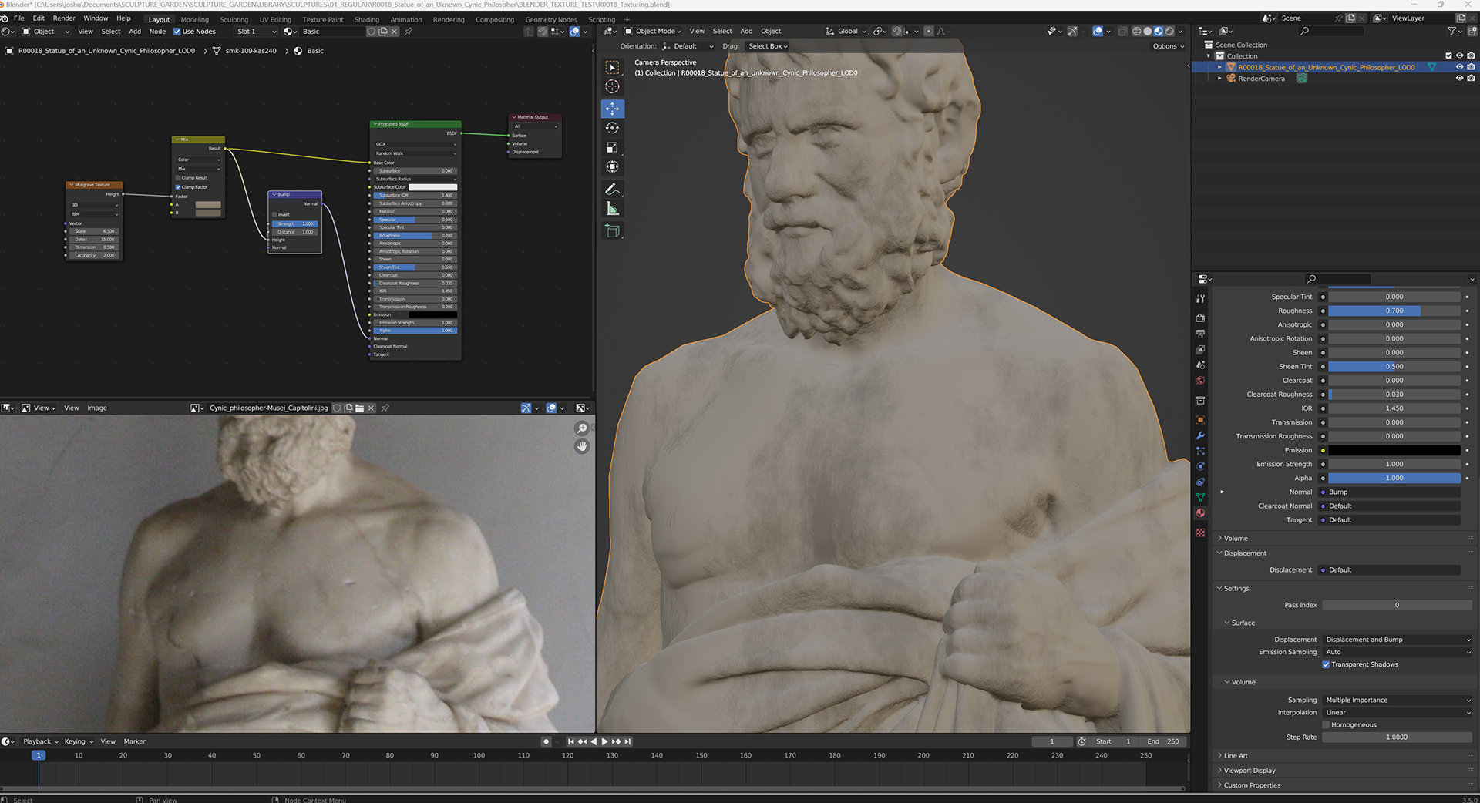
Task: Switch to the Sculpting workspace tab
Action: tap(234, 20)
